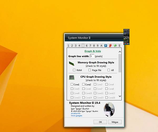Toggle the disabled Core3 checkbox
This screenshot has height=132, width=158.
pos(95,84)
